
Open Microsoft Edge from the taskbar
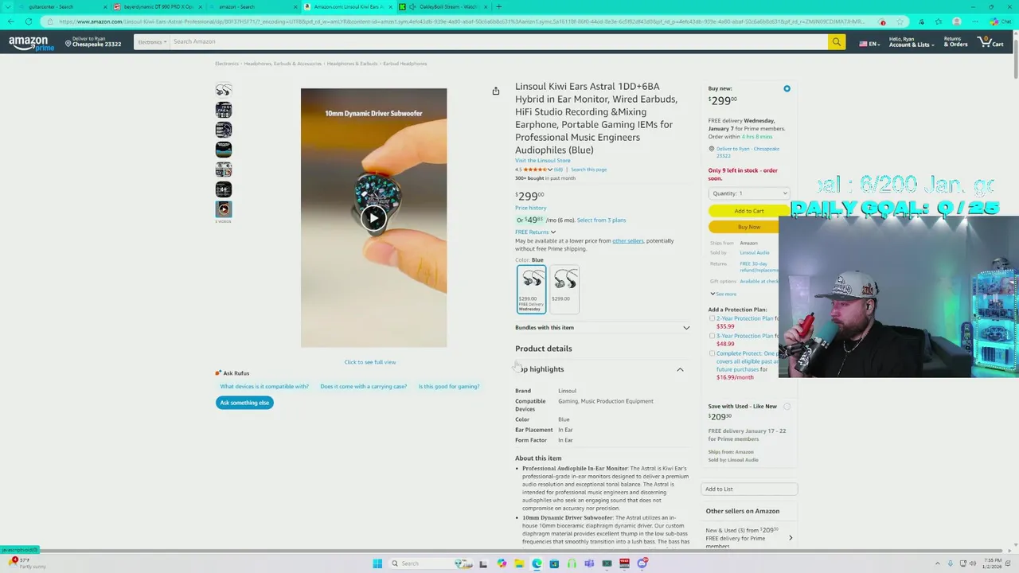tap(537, 563)
